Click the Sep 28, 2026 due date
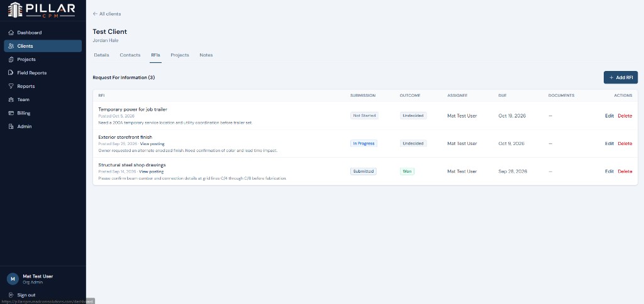Image resolution: width=644 pixels, height=304 pixels. click(x=513, y=171)
